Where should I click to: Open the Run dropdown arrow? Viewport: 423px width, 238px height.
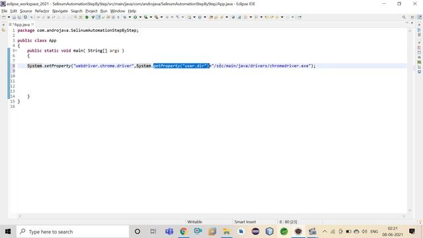pos(140,17)
